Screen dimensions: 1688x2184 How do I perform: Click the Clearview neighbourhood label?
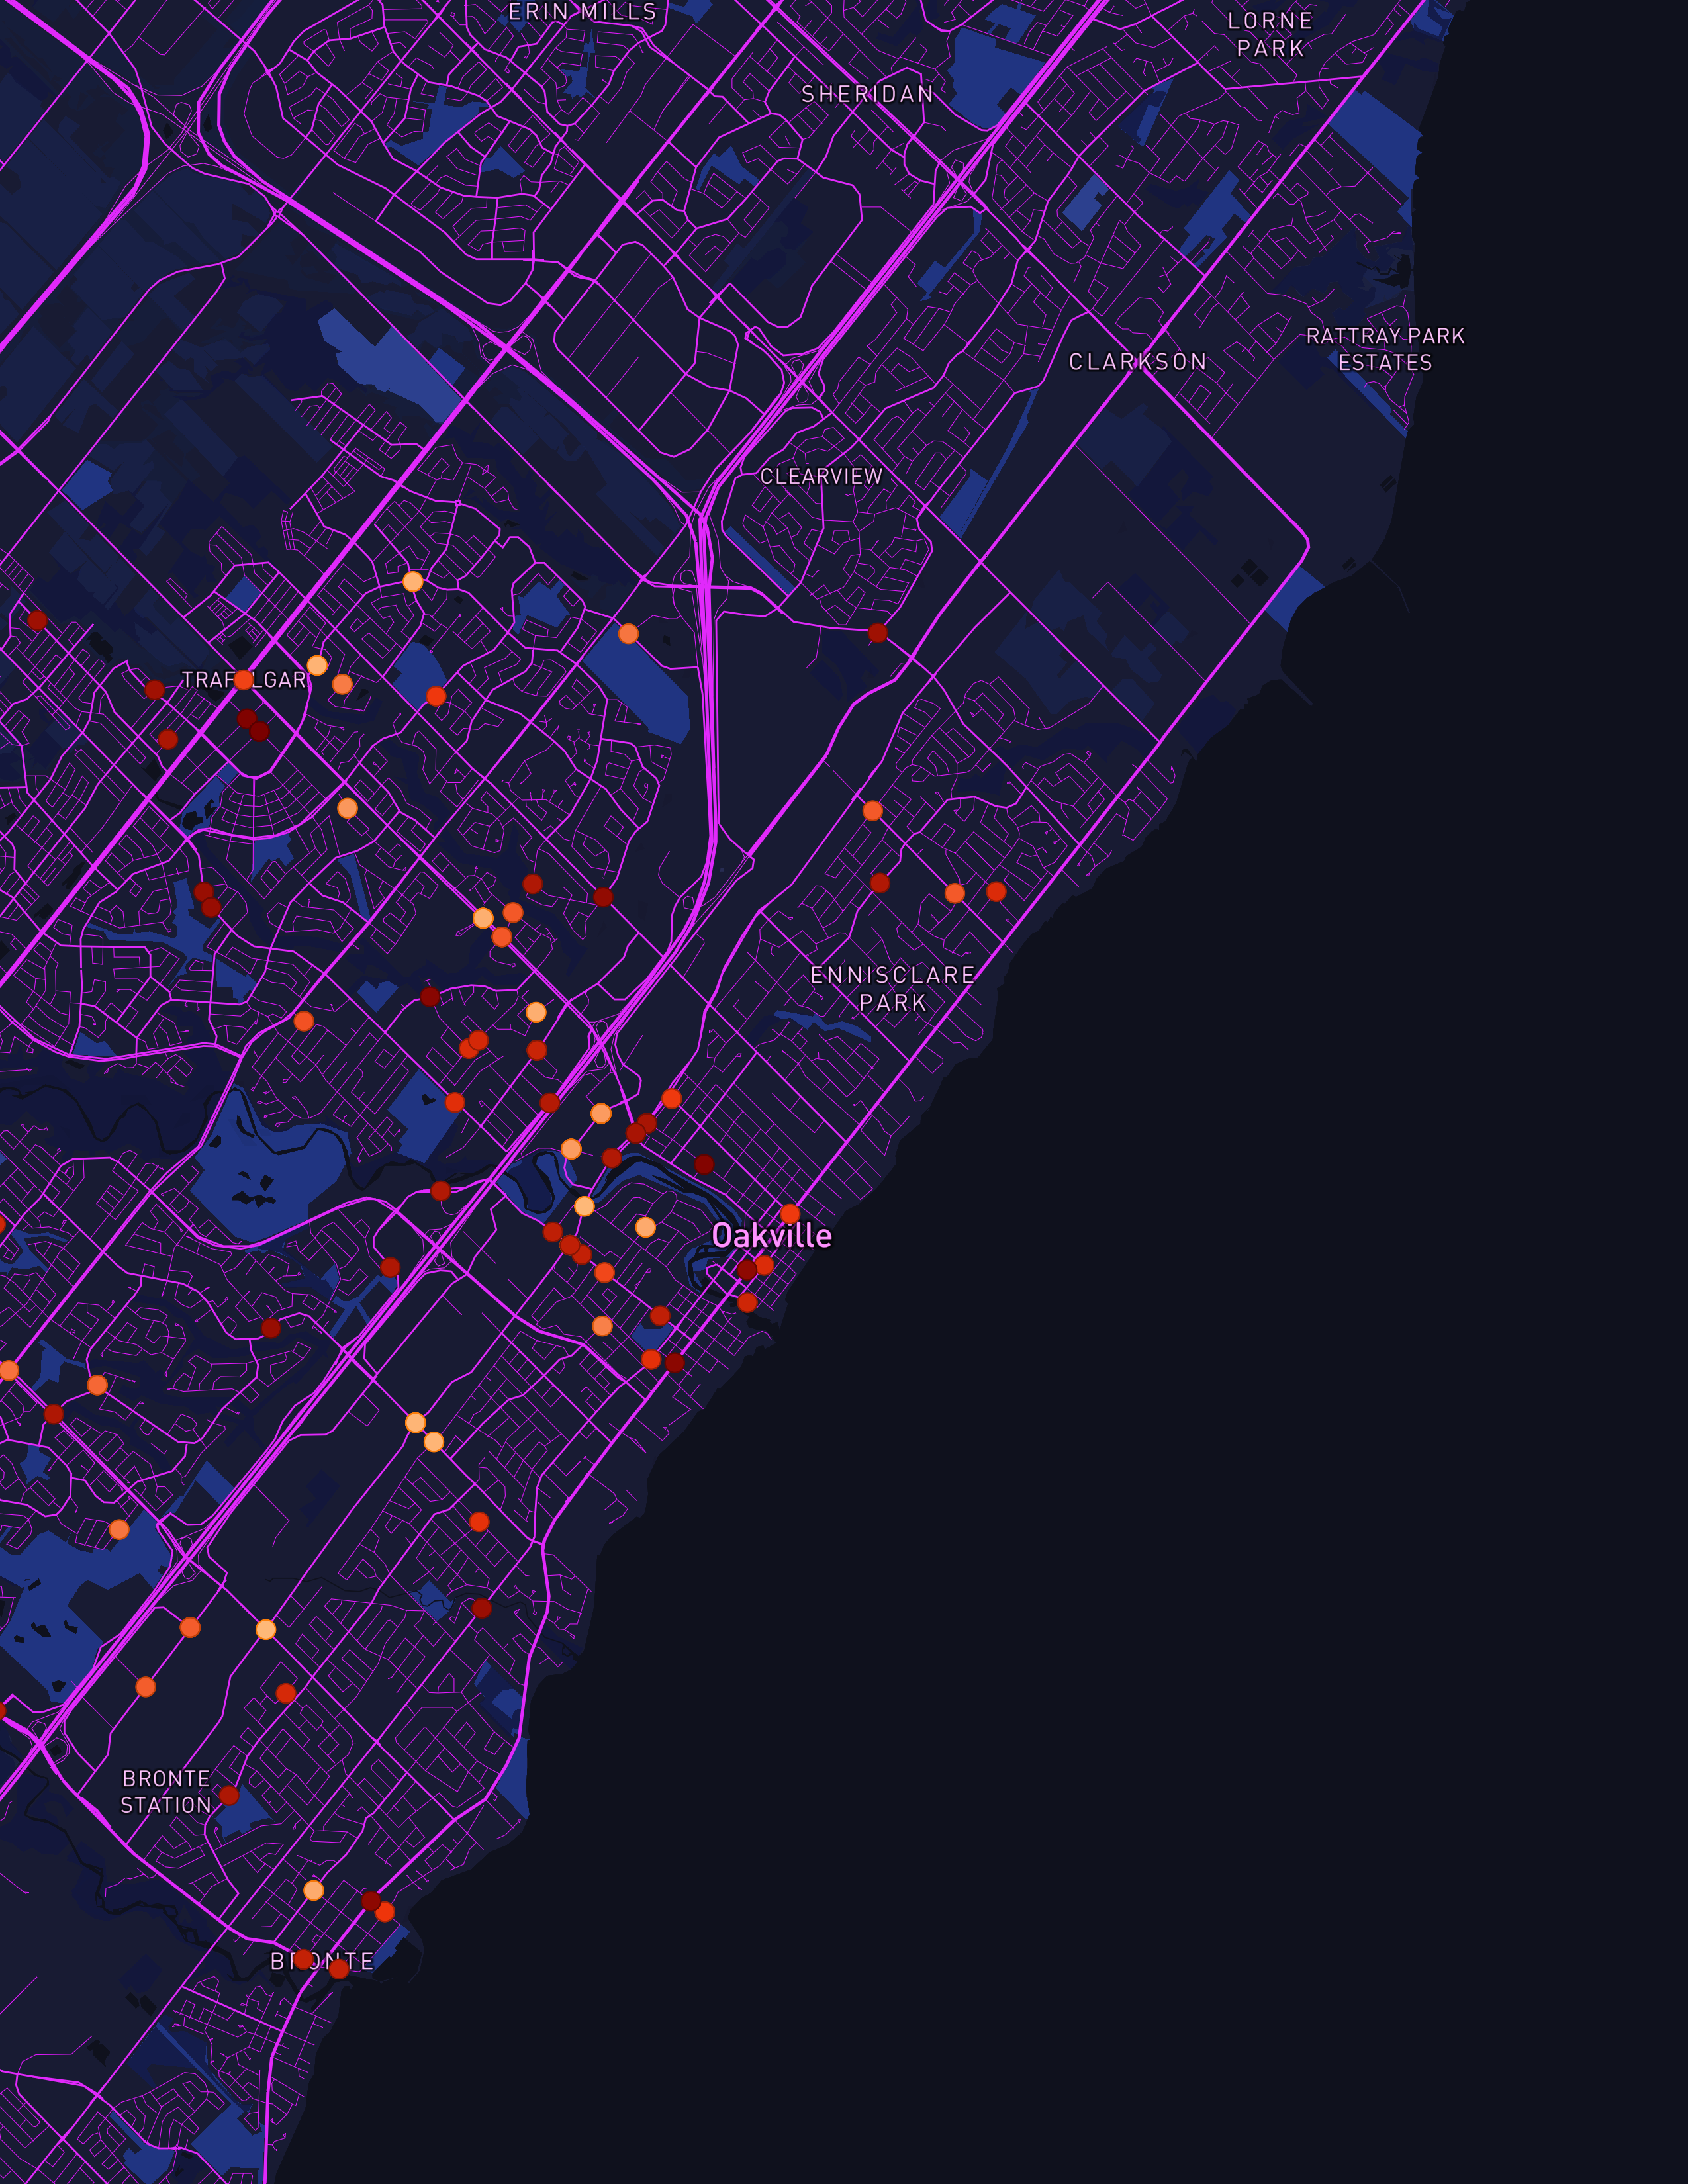pos(821,476)
